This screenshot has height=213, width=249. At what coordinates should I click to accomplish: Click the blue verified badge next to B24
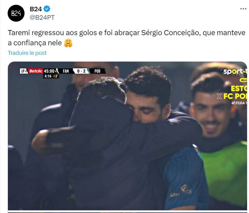(x=47, y=9)
